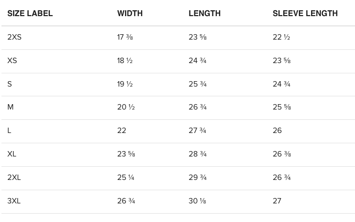Select the M size row label
This screenshot has height=222, width=355.
pos(10,107)
